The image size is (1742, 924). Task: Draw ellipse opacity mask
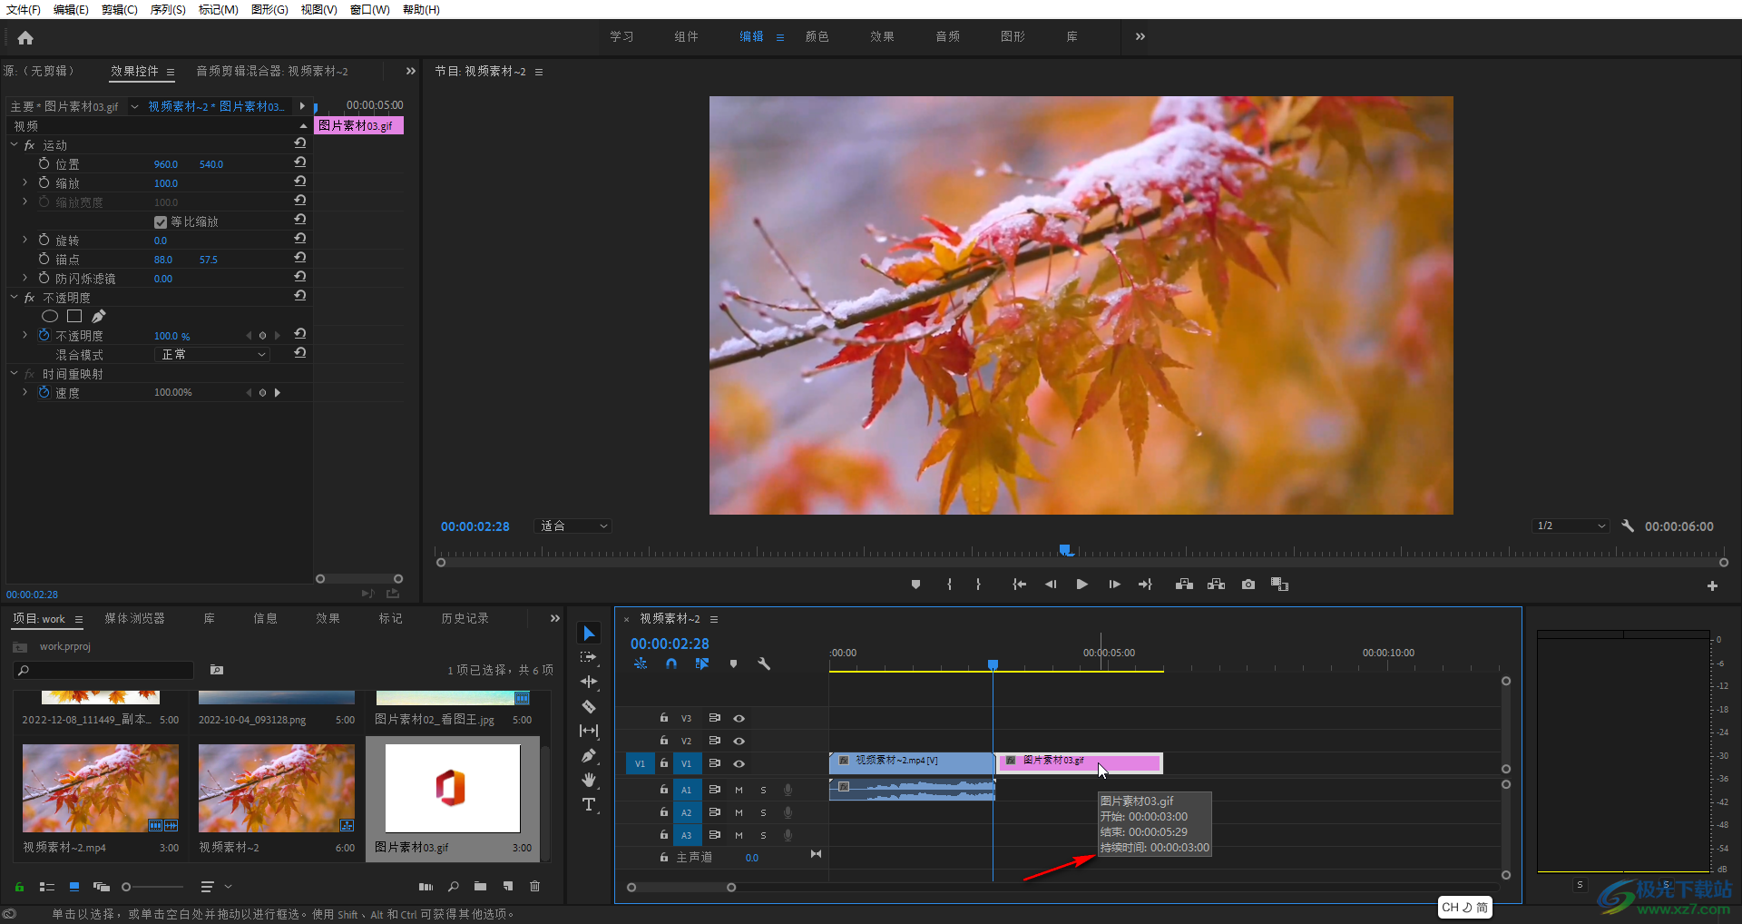coord(50,316)
